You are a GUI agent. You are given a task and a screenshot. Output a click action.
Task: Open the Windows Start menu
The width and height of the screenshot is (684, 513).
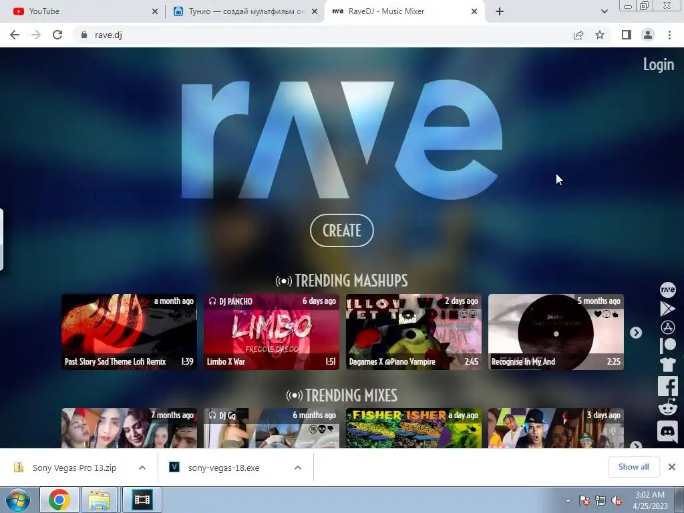tap(18, 500)
